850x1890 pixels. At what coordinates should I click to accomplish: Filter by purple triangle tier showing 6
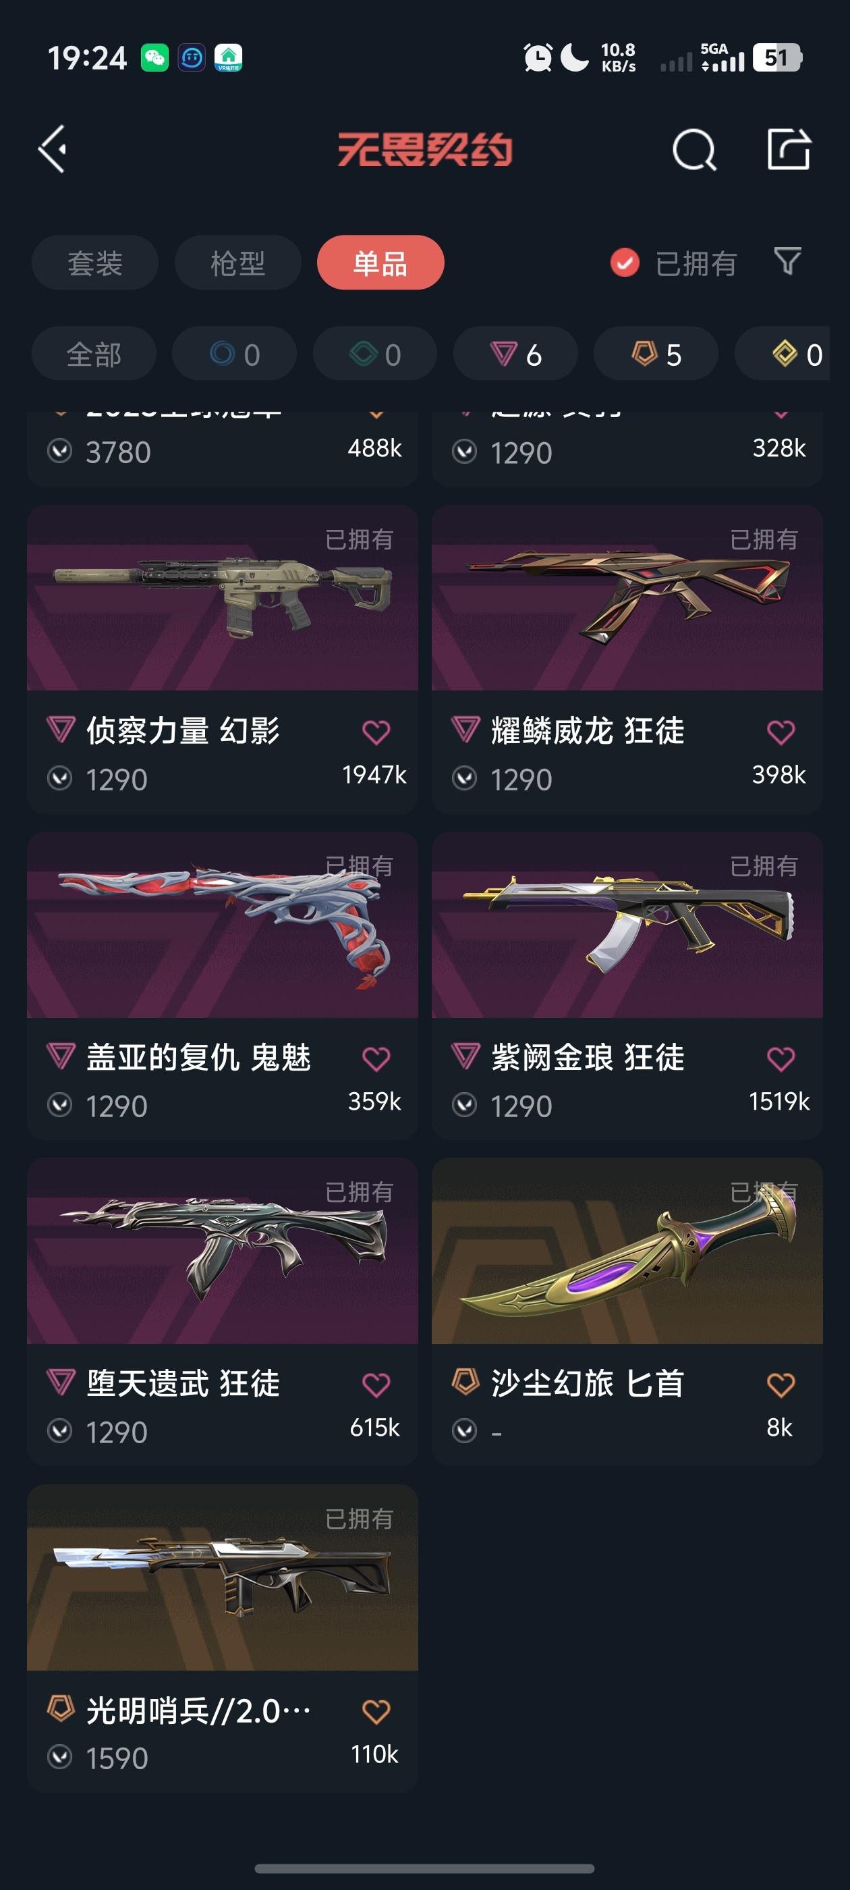pyautogui.click(x=515, y=354)
